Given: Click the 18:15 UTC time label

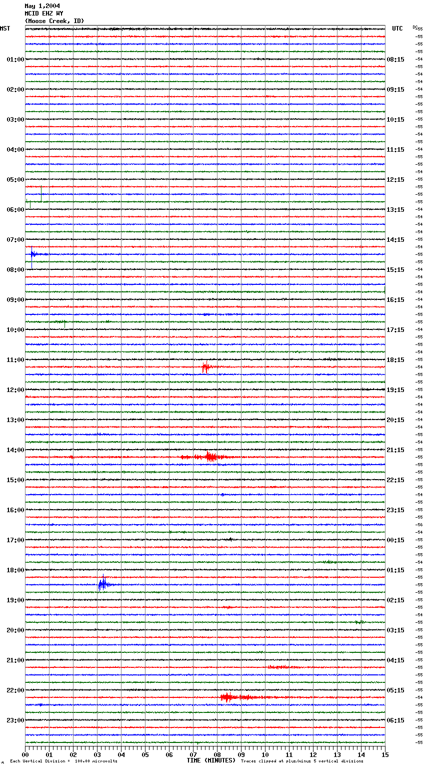Looking at the screenshot, I should pyautogui.click(x=395, y=360).
